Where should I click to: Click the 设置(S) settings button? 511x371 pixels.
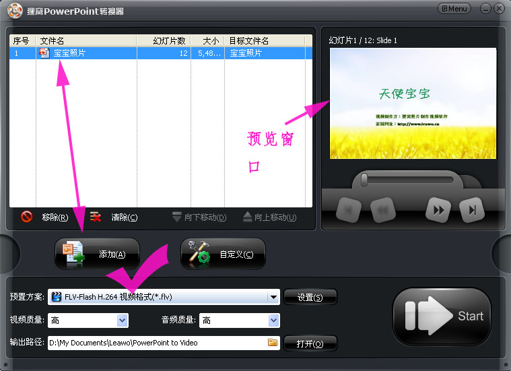[x=310, y=297]
